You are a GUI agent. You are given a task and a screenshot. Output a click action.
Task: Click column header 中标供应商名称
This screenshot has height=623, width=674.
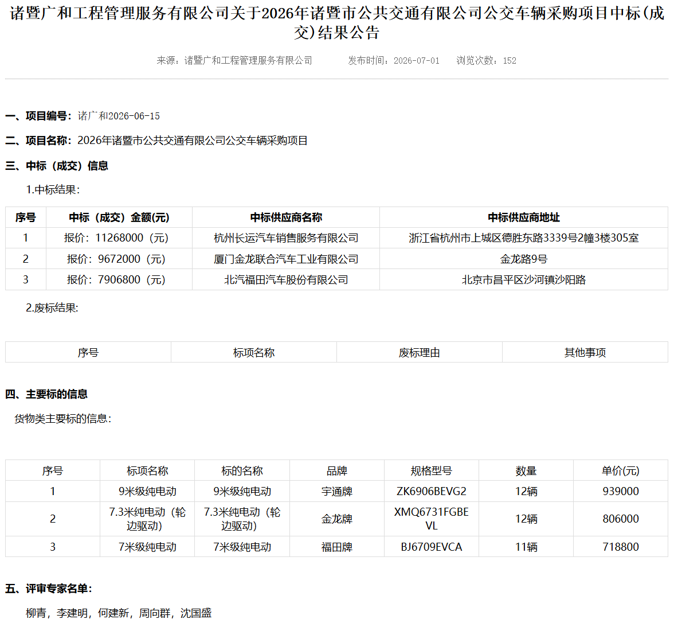click(286, 217)
